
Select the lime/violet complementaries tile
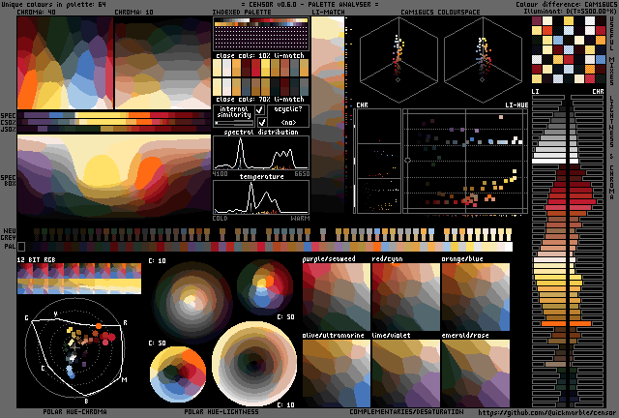click(406, 373)
